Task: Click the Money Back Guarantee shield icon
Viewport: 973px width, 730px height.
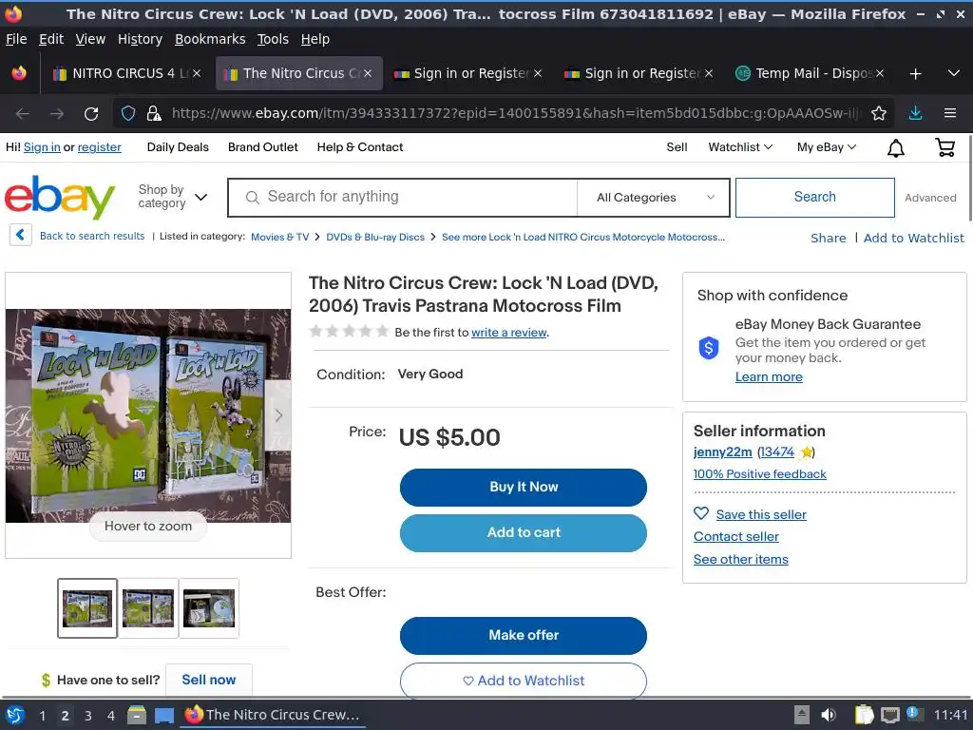Action: pyautogui.click(x=709, y=348)
